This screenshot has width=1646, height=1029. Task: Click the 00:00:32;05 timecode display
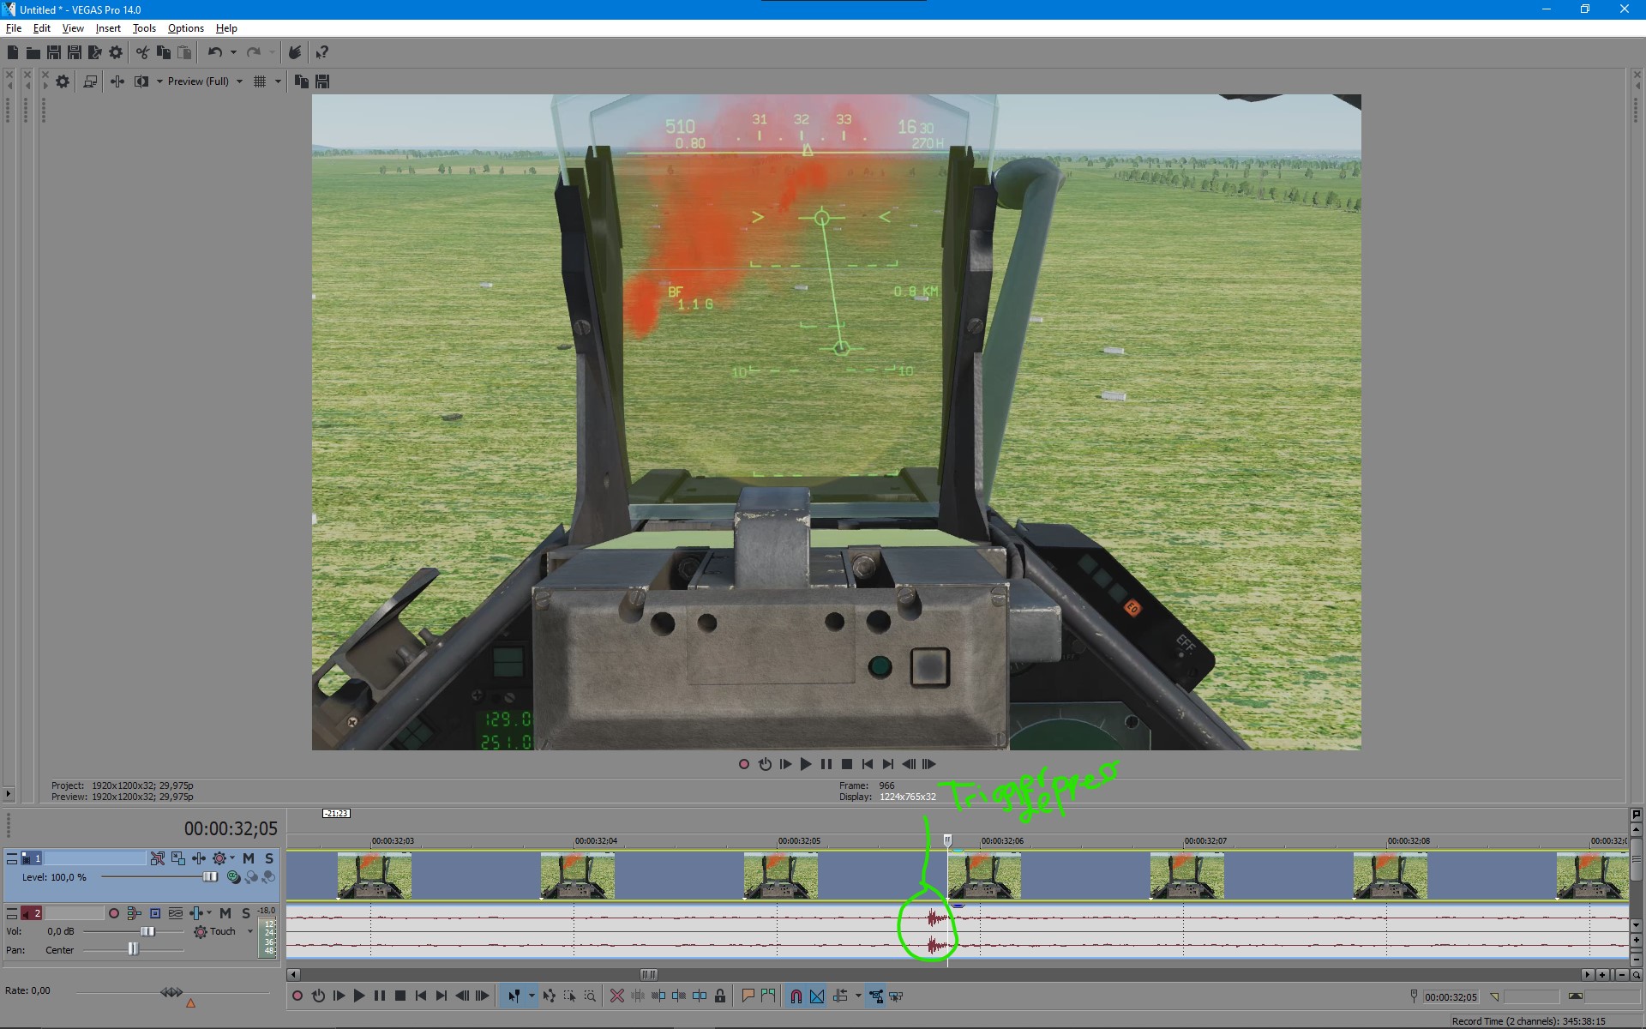(231, 828)
